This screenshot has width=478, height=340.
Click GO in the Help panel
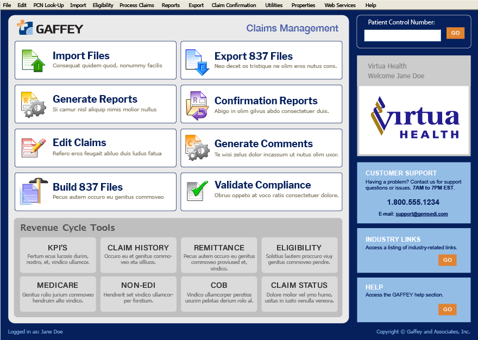click(x=448, y=310)
